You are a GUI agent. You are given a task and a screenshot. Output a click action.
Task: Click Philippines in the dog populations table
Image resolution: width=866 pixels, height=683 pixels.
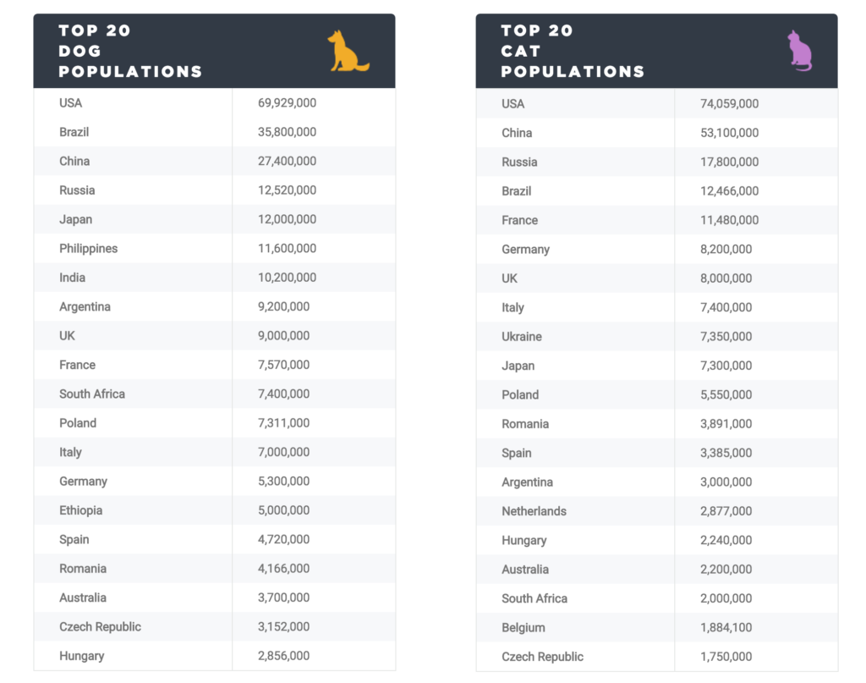[88, 249]
